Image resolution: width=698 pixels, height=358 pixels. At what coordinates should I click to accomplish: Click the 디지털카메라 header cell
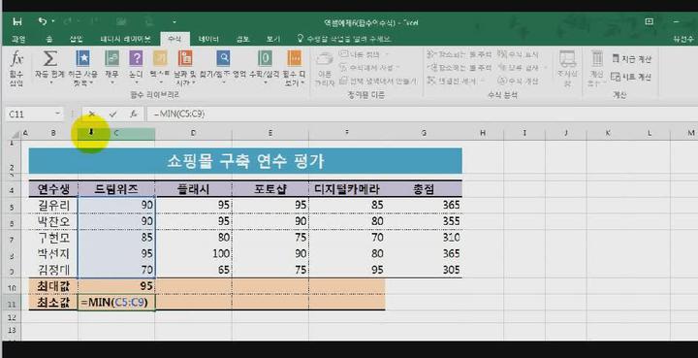point(347,189)
